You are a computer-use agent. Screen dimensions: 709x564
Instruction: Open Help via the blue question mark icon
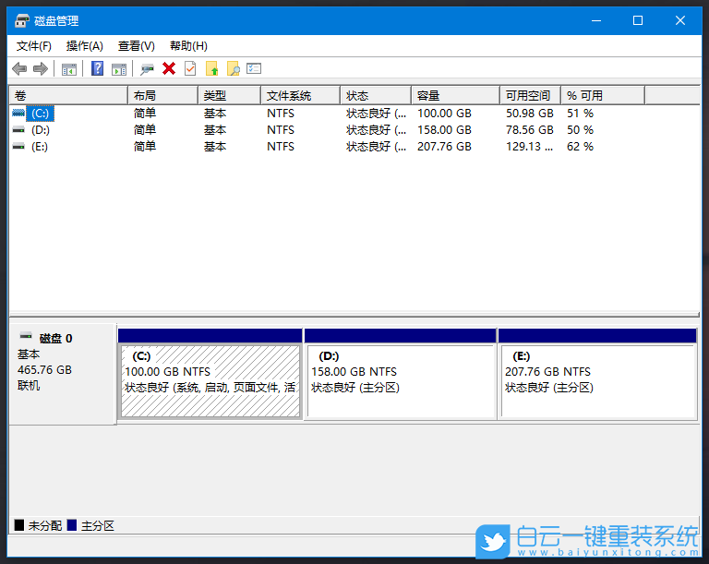pyautogui.click(x=97, y=68)
